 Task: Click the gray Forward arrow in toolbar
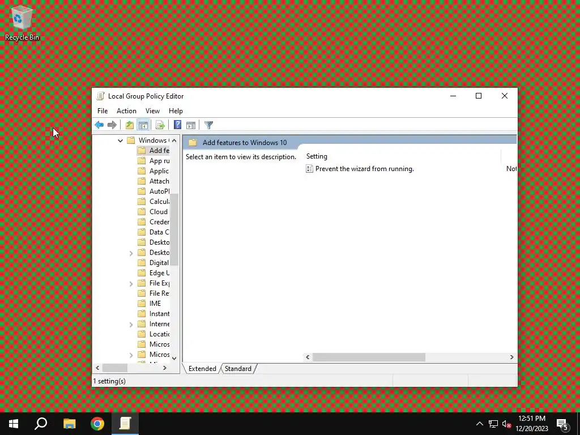pos(112,125)
